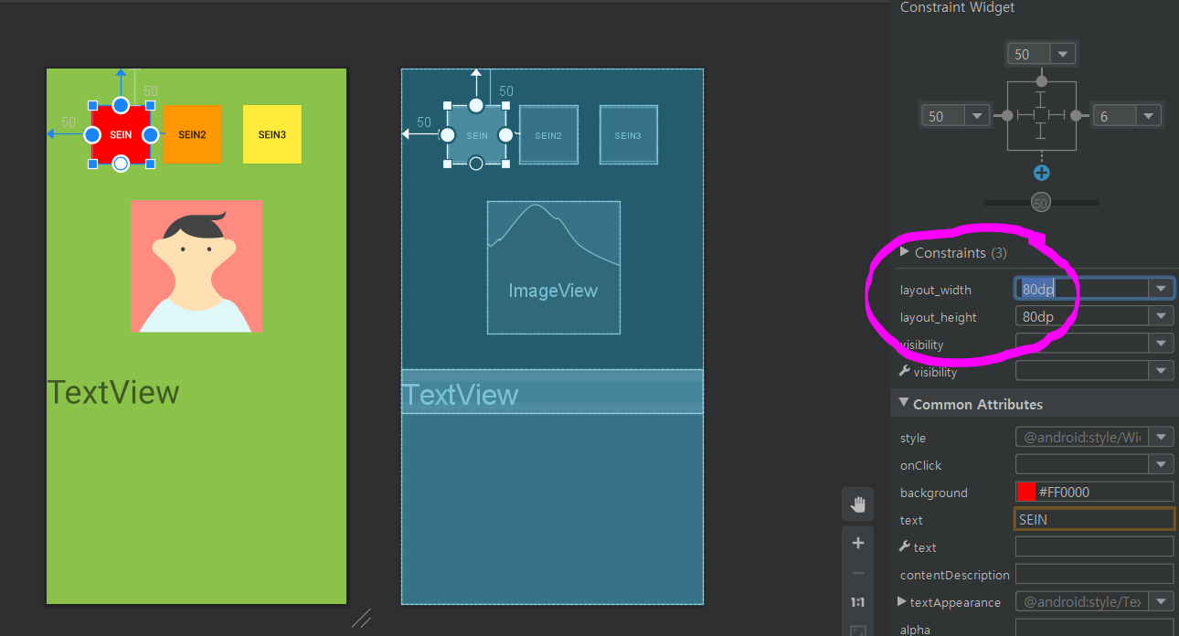Click center square of Constraint Widget
Image resolution: width=1179 pixels, height=636 pixels.
(x=1041, y=116)
